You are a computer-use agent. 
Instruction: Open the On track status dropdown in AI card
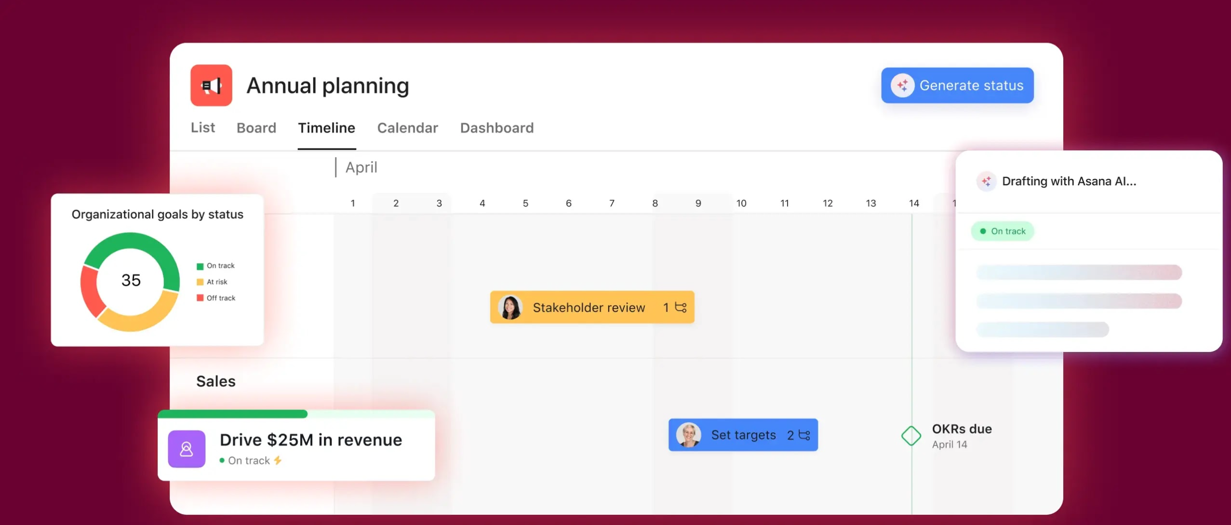point(1002,231)
